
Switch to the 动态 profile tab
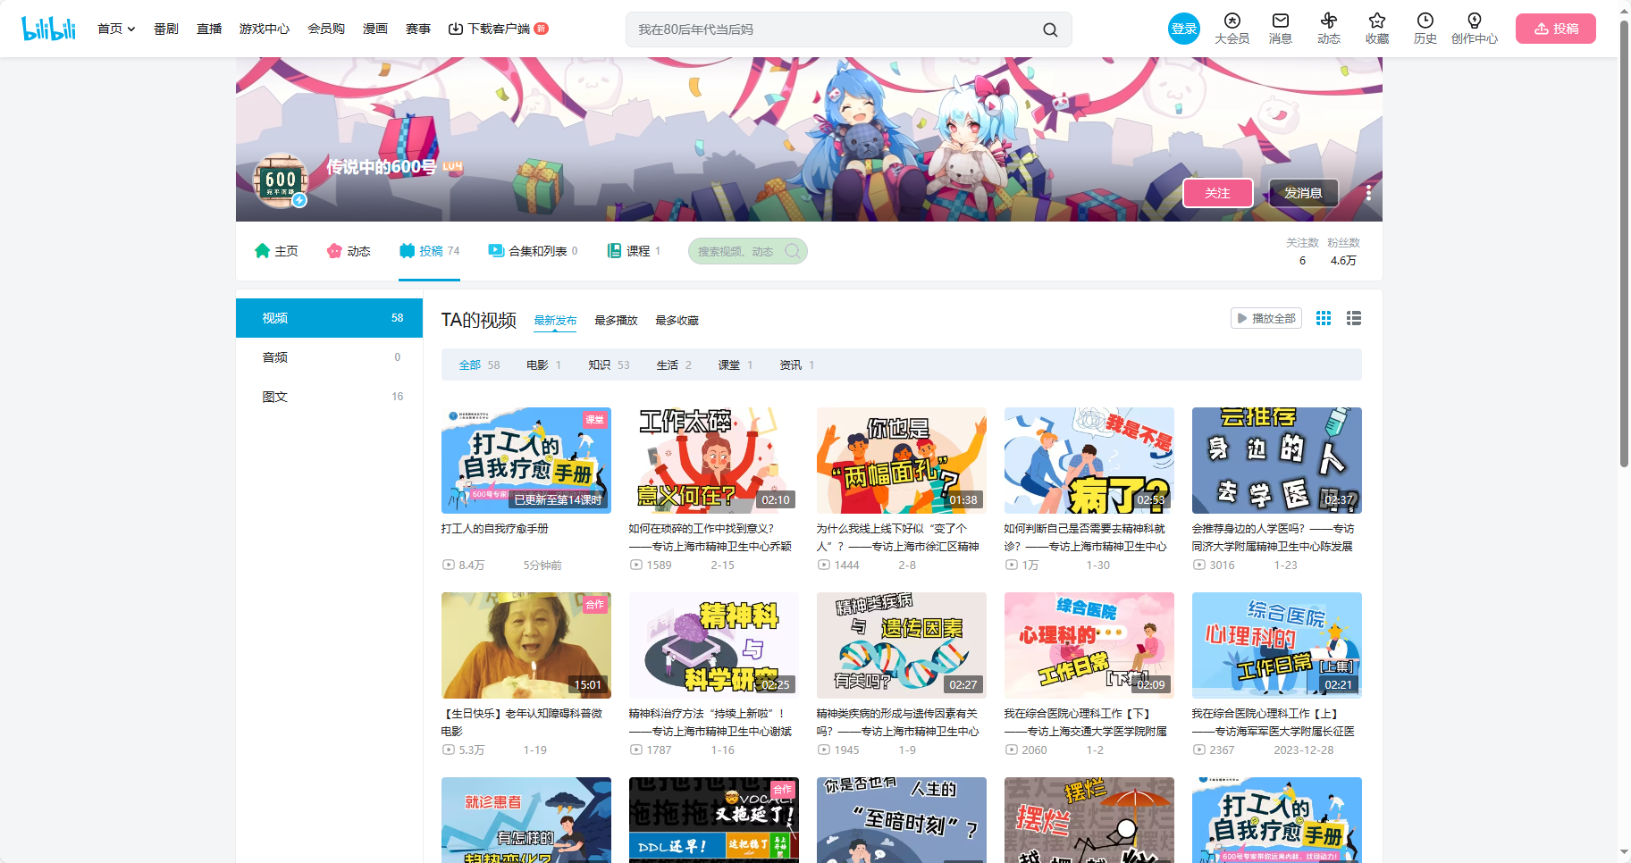[349, 251]
